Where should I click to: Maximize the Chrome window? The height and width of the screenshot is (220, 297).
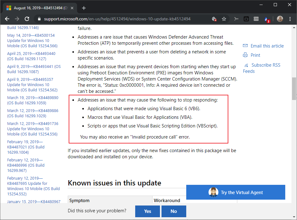[x=275, y=5]
